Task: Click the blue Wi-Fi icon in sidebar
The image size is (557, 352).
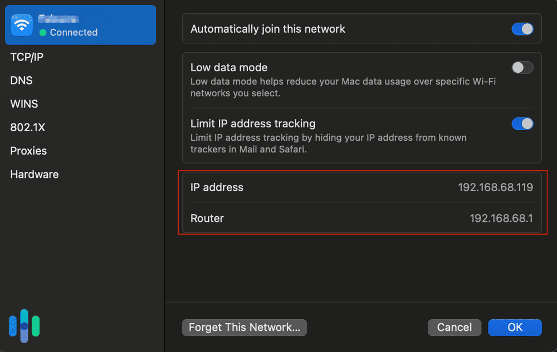Action: (21, 24)
